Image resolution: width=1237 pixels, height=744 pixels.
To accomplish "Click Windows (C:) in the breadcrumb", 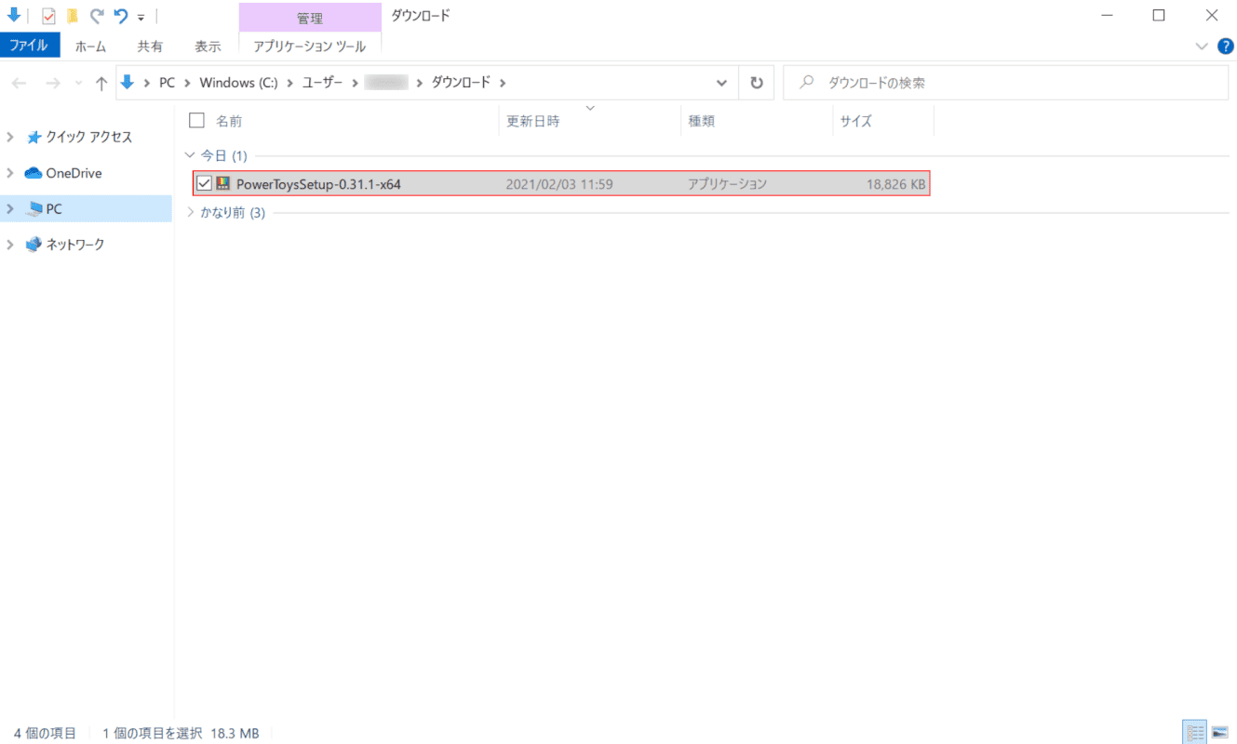I will tap(238, 83).
